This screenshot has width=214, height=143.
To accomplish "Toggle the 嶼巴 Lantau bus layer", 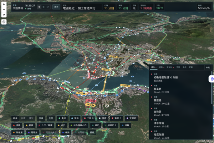I will click(x=96, y=125).
